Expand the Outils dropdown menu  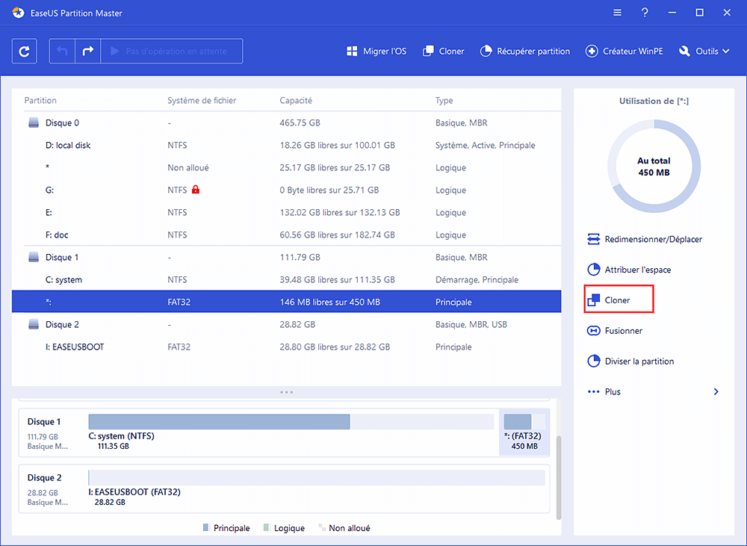click(704, 51)
